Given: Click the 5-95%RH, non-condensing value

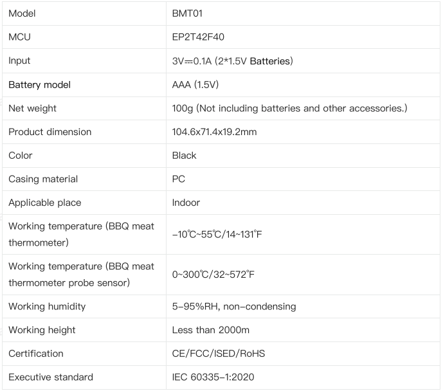Looking at the screenshot, I should tap(234, 307).
